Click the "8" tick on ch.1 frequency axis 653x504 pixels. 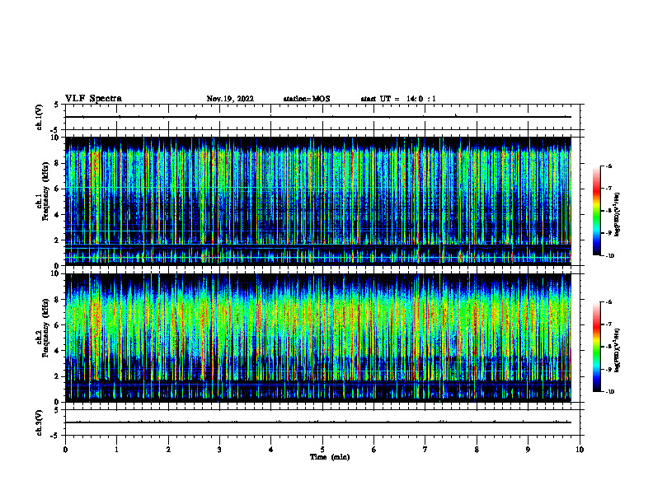58,163
